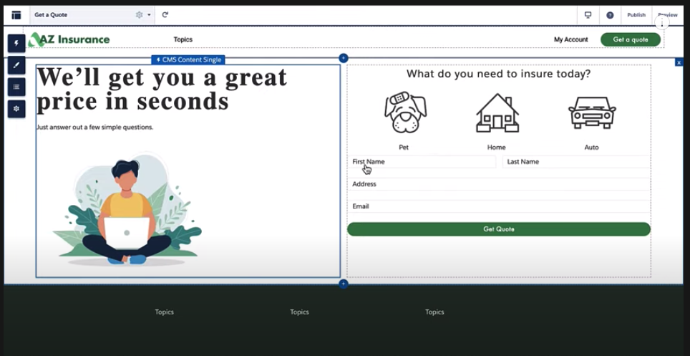Open Settings gear in left sidebar
The height and width of the screenshot is (356, 690).
[x=16, y=109]
